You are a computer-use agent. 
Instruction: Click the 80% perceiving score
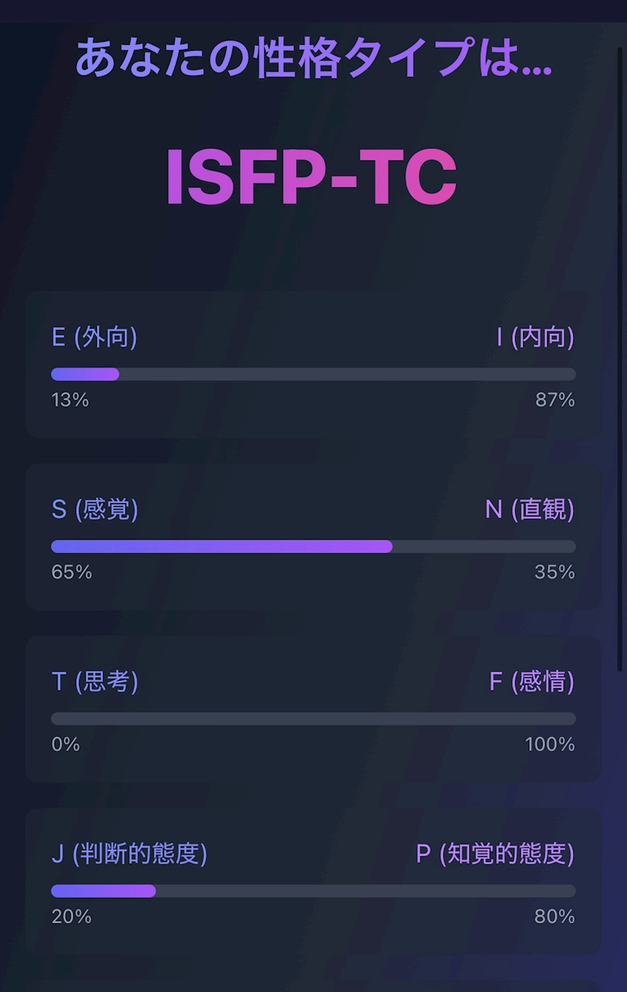[x=555, y=917]
